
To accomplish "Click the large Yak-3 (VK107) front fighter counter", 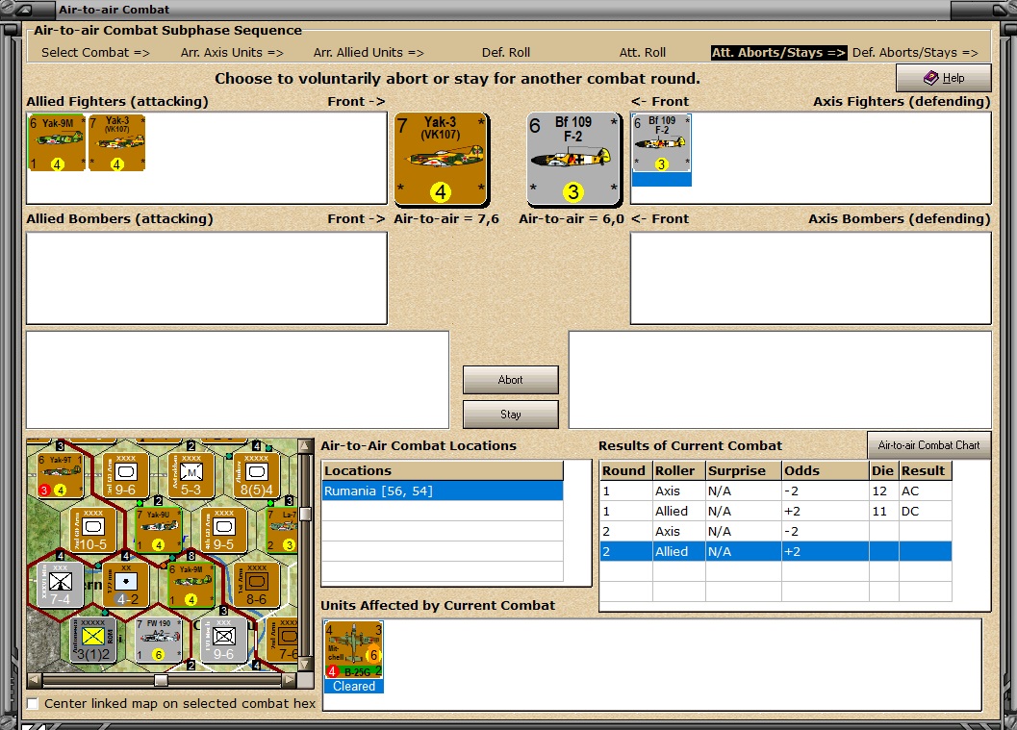I will pyautogui.click(x=441, y=159).
